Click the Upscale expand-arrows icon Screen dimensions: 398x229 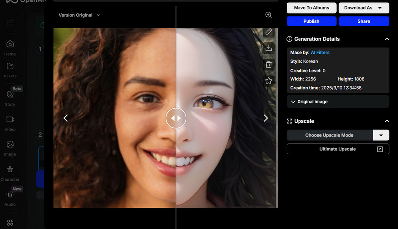289,121
